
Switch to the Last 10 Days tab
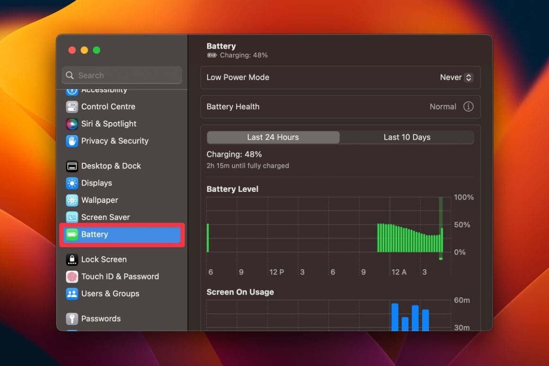pos(407,137)
